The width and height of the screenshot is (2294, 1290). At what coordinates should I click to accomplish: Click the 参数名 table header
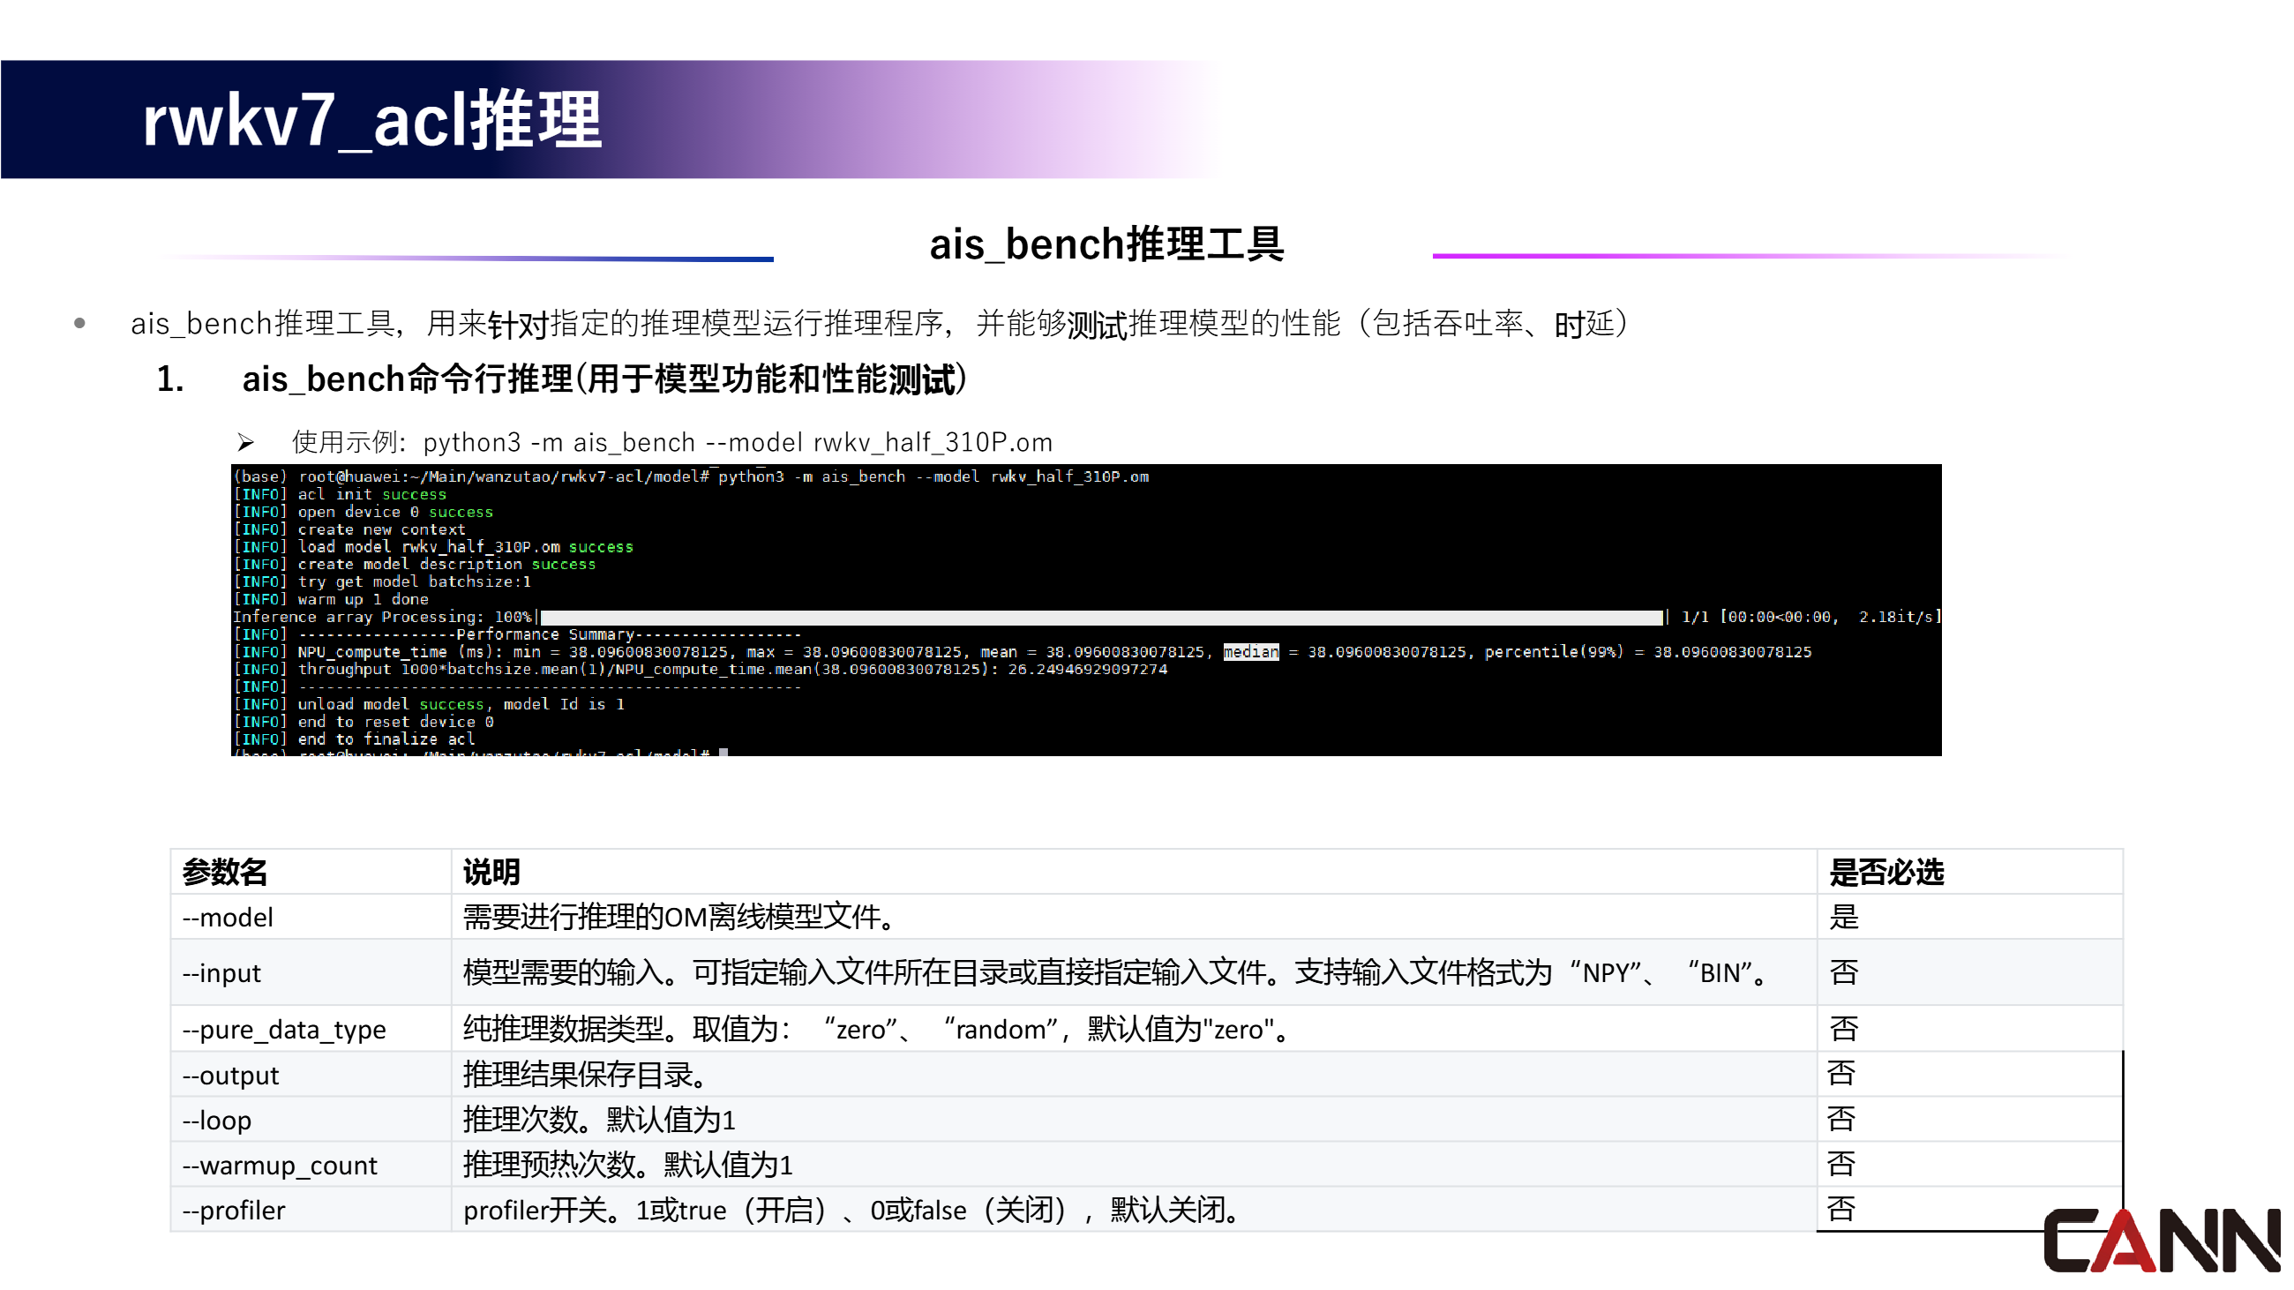[x=224, y=872]
